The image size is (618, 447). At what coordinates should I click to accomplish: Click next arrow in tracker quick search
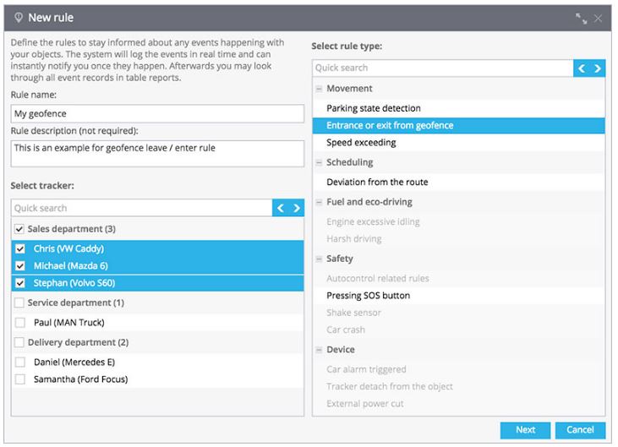click(297, 208)
